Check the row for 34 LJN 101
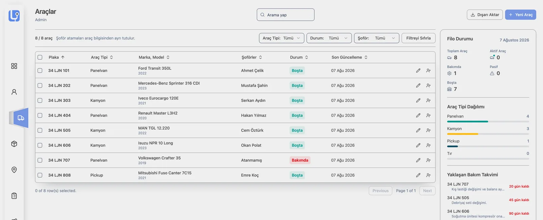 (40, 70)
